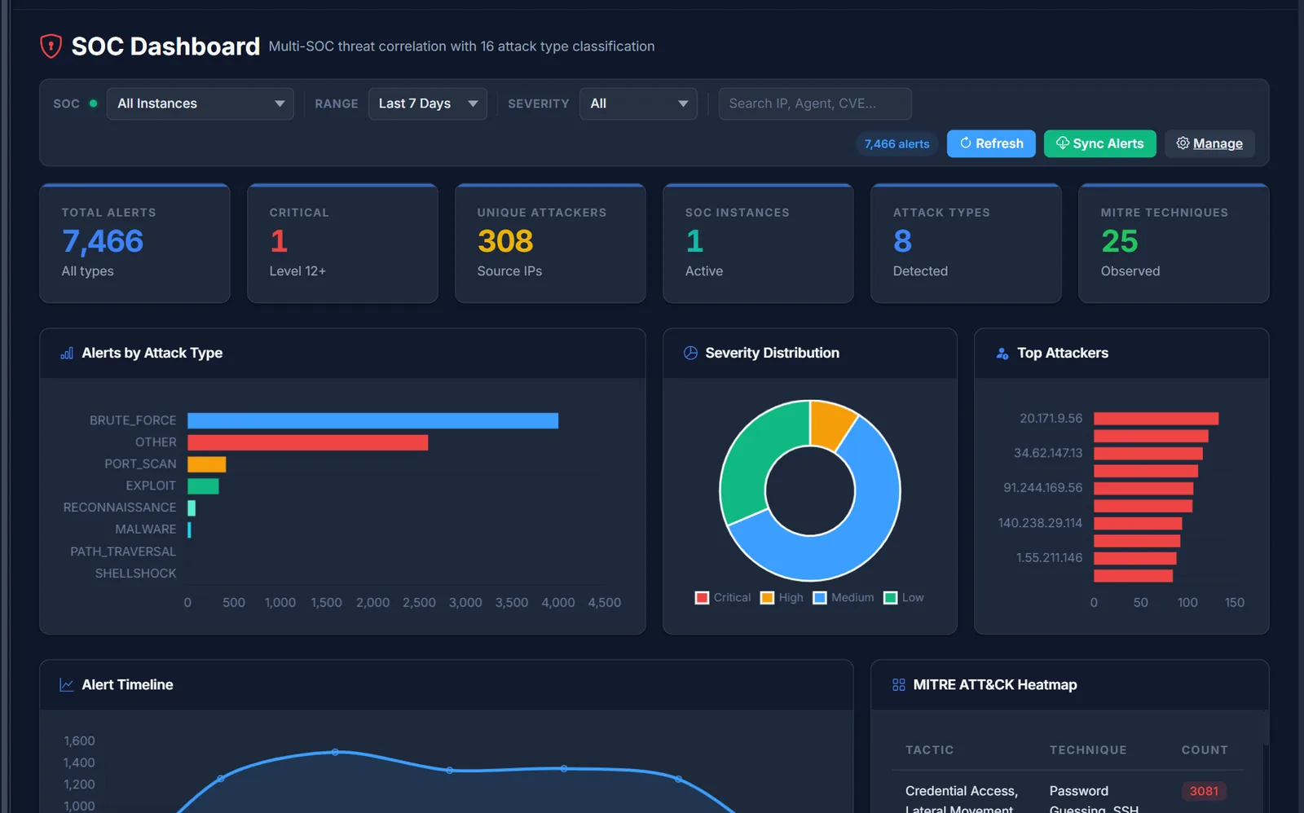Click the Unique Attackers 308 card
This screenshot has width=1304, height=813.
(550, 244)
